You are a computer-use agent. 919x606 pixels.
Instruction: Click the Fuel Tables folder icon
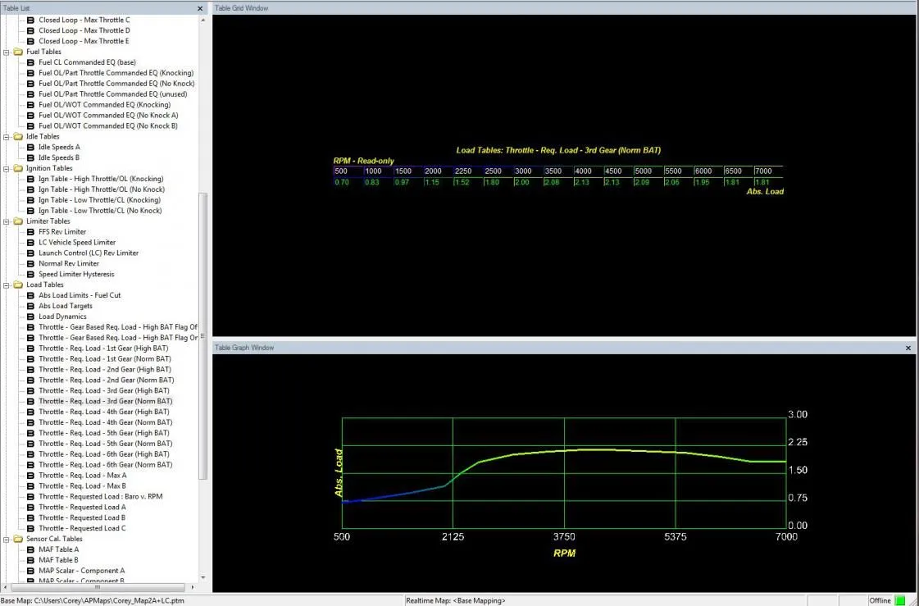pos(18,52)
